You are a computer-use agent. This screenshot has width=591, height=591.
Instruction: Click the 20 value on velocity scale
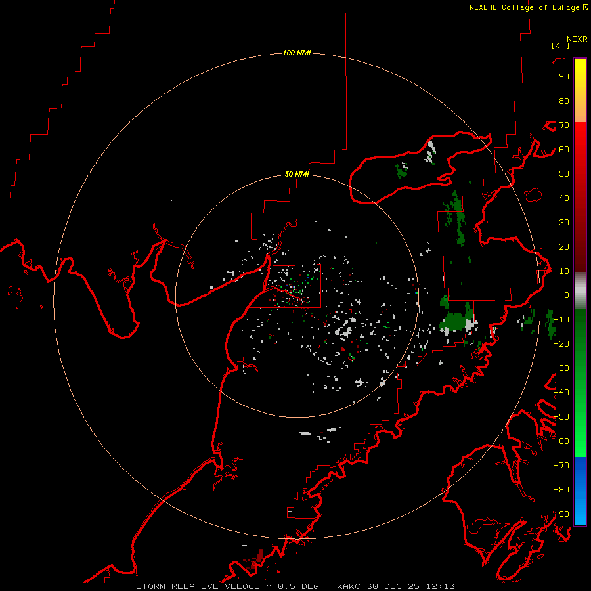[564, 247]
